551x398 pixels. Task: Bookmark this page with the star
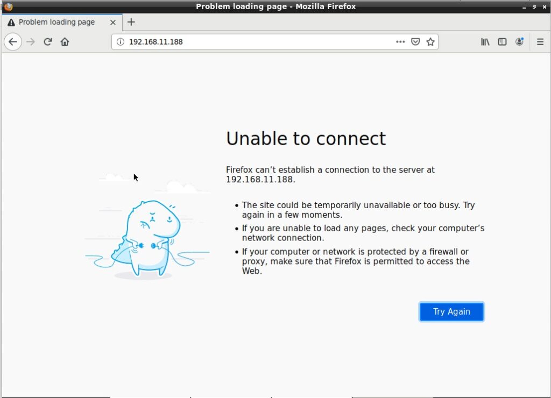coord(430,42)
